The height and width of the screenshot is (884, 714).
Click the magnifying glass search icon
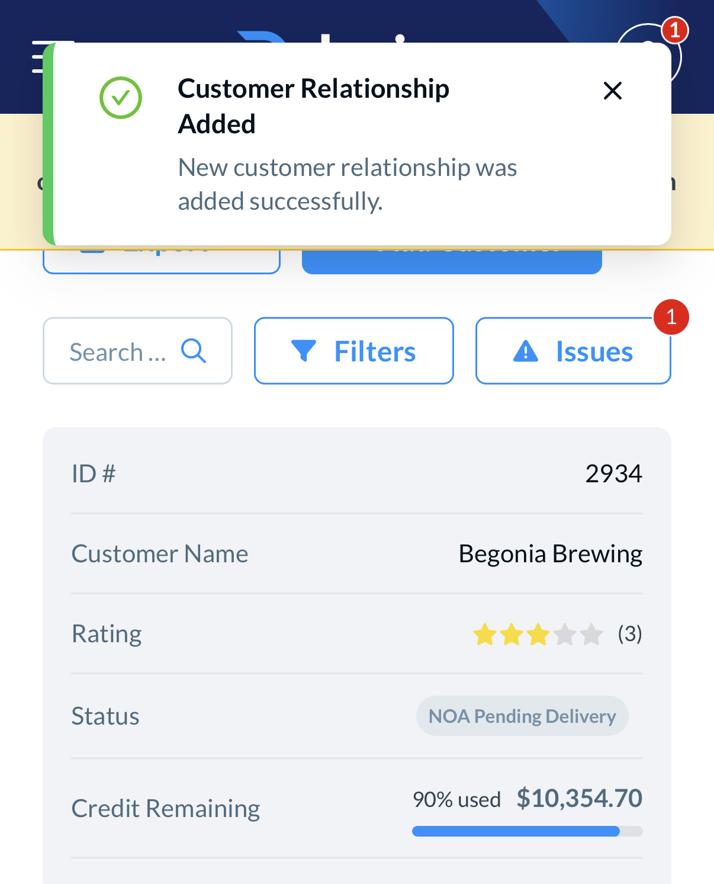193,351
